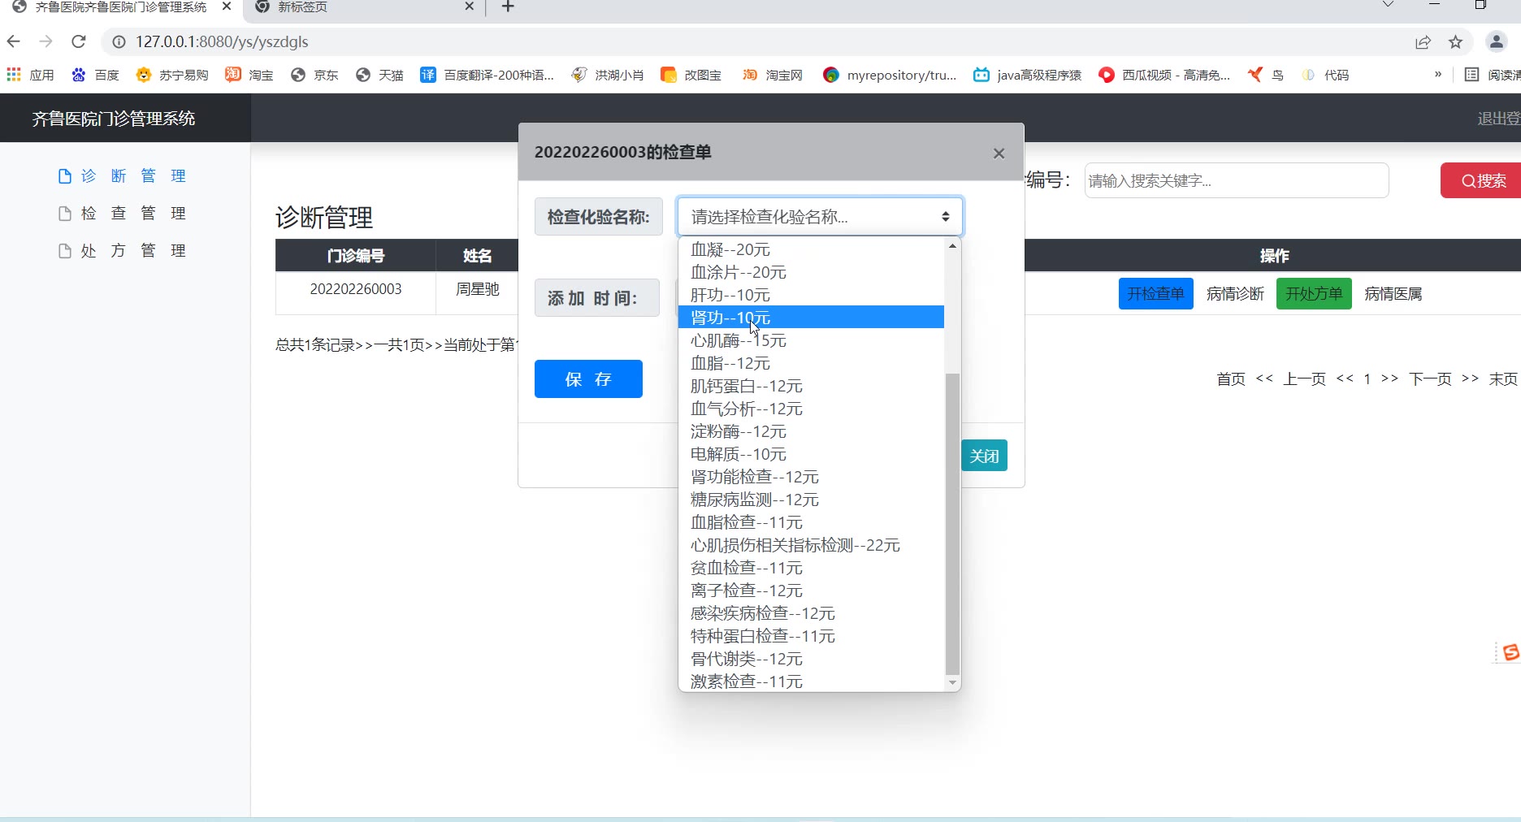Select 电解质--10元 option
This screenshot has height=822, width=1521.
point(811,454)
